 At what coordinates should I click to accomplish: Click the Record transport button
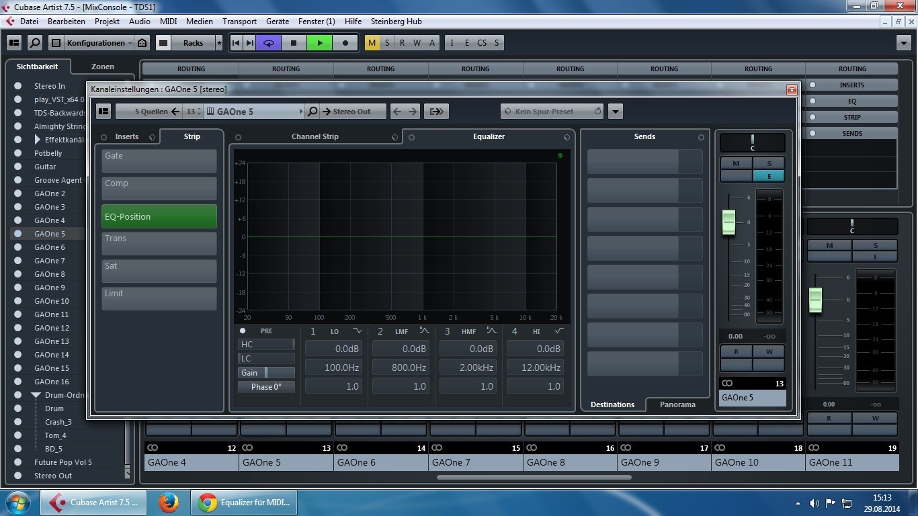click(345, 43)
